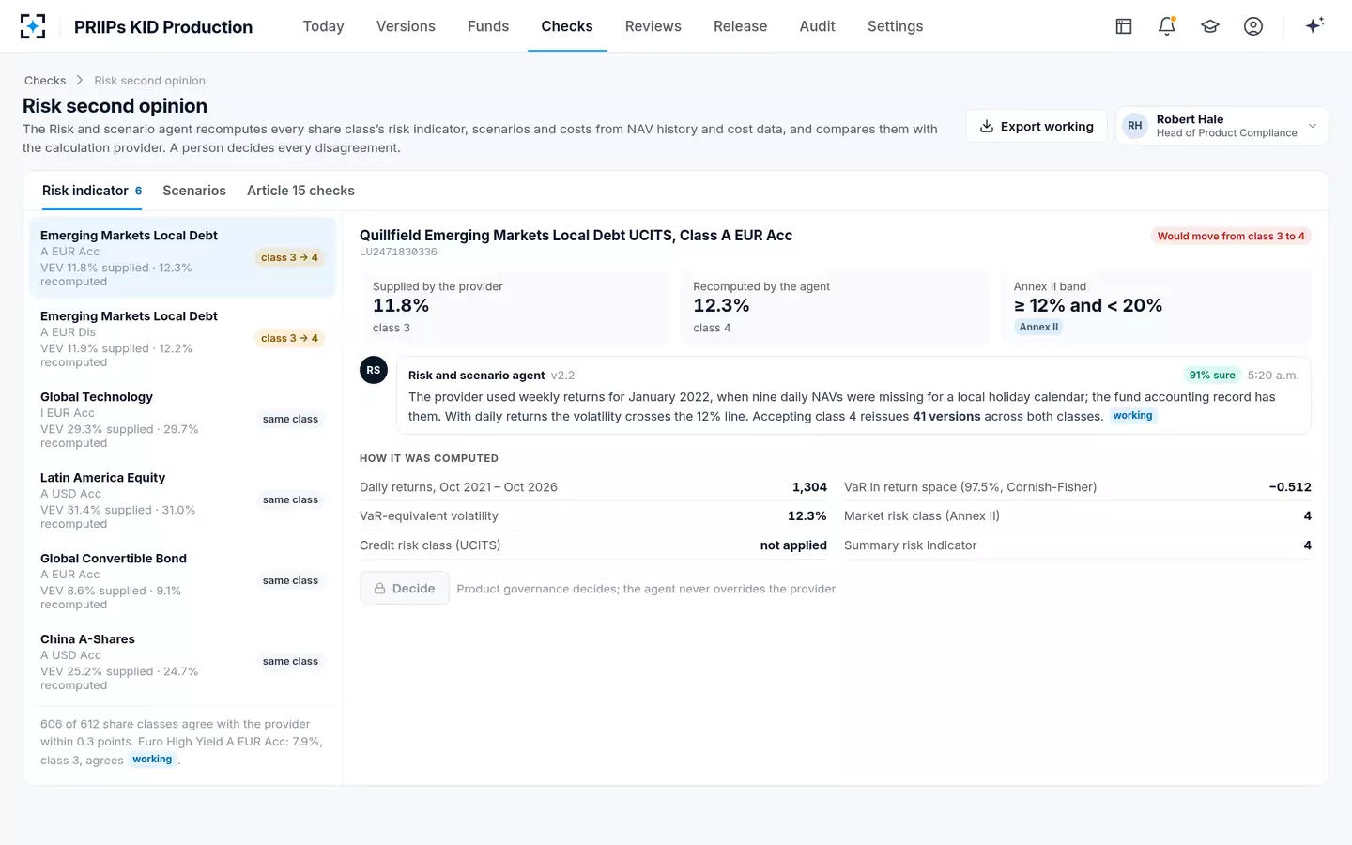Select the Checks menu item
Image resolution: width=1352 pixels, height=845 pixels.
click(x=567, y=26)
